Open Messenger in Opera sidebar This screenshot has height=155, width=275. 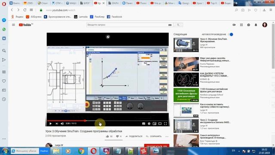tap(4, 20)
